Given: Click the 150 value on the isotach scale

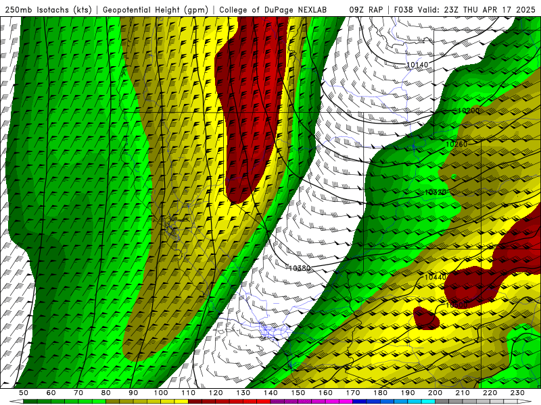Looking at the screenshot, I should click(x=298, y=393).
